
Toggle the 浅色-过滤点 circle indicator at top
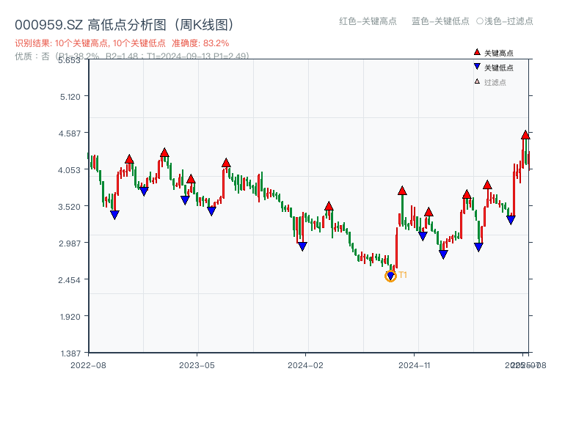point(480,21)
